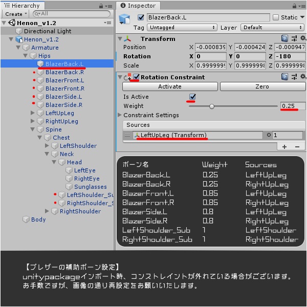The width and height of the screenshot is (307, 307).
Task: Click the source row drag handle
Action: point(127,135)
